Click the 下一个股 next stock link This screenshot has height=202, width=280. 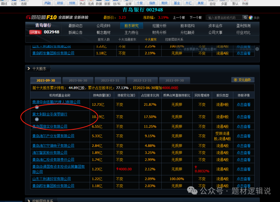click(195, 18)
